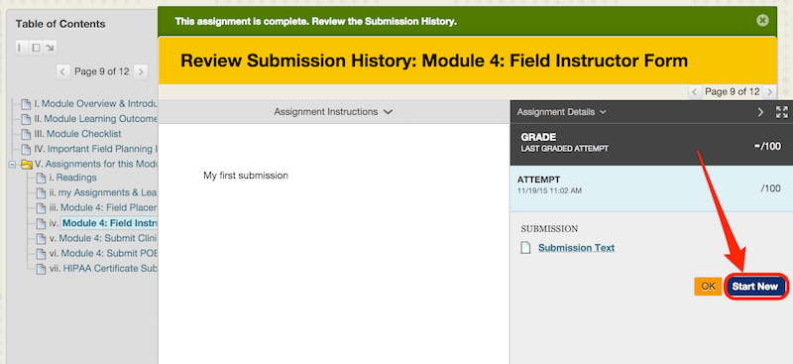Click the GRADE Last Graded Attempt header
Screen dimensions: 793x364
click(x=564, y=142)
